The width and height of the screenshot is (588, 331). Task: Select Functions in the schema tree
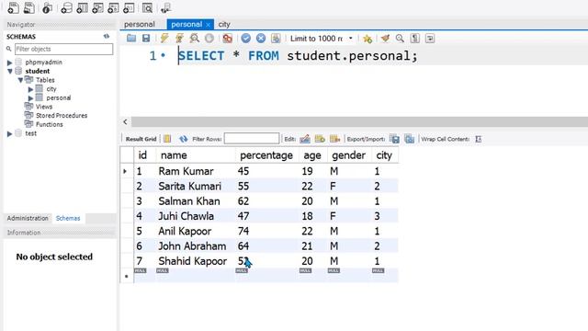click(49, 125)
